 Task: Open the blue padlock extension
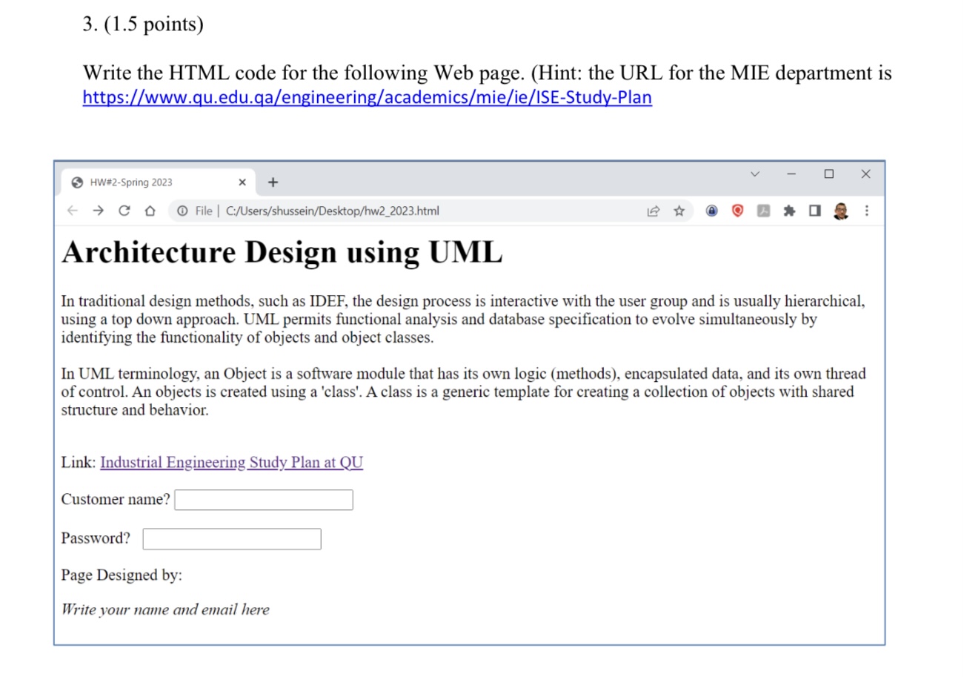(x=711, y=211)
